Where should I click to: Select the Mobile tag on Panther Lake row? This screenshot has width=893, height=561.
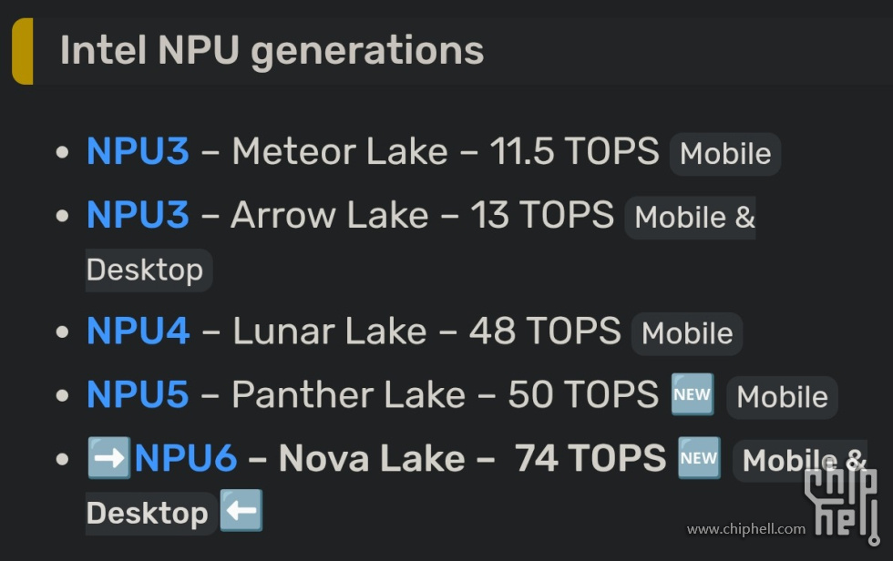point(782,397)
